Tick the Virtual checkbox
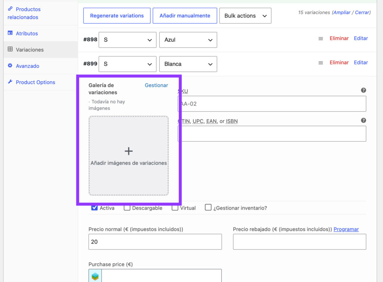383x282 pixels. pyautogui.click(x=175, y=208)
